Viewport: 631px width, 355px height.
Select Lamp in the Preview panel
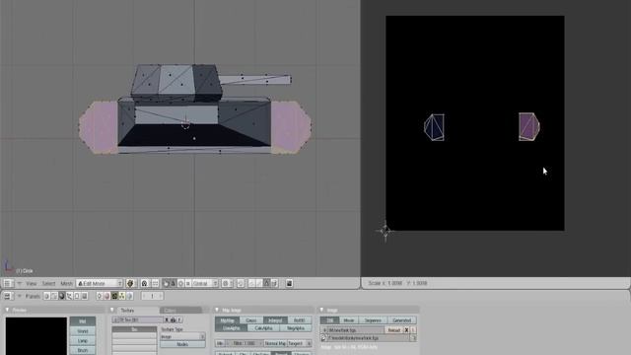pyautogui.click(x=83, y=340)
